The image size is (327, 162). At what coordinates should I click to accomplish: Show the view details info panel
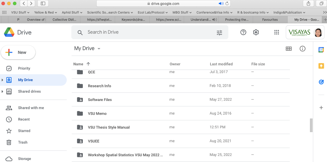(302, 49)
